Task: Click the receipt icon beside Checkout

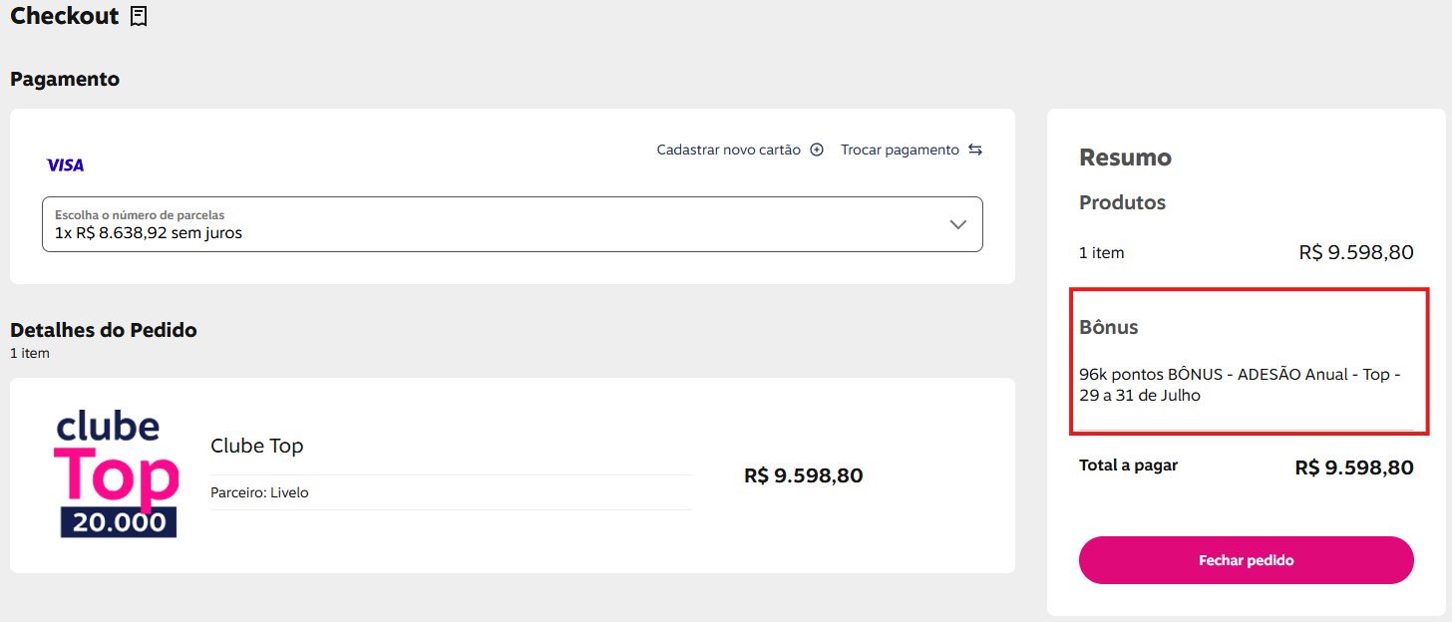Action: [139, 16]
